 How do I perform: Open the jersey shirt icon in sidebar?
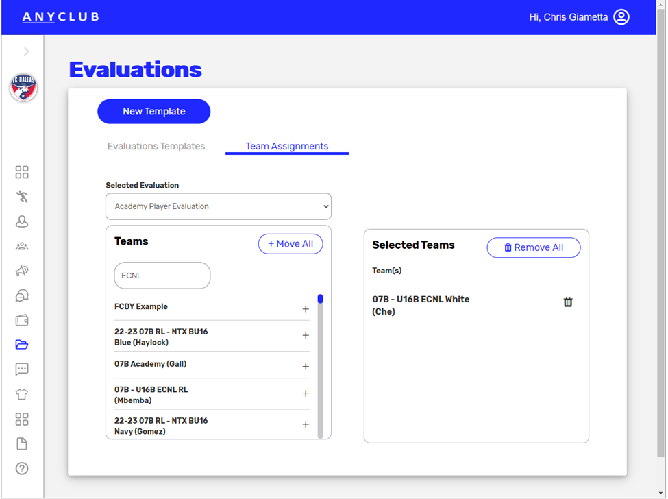(22, 394)
